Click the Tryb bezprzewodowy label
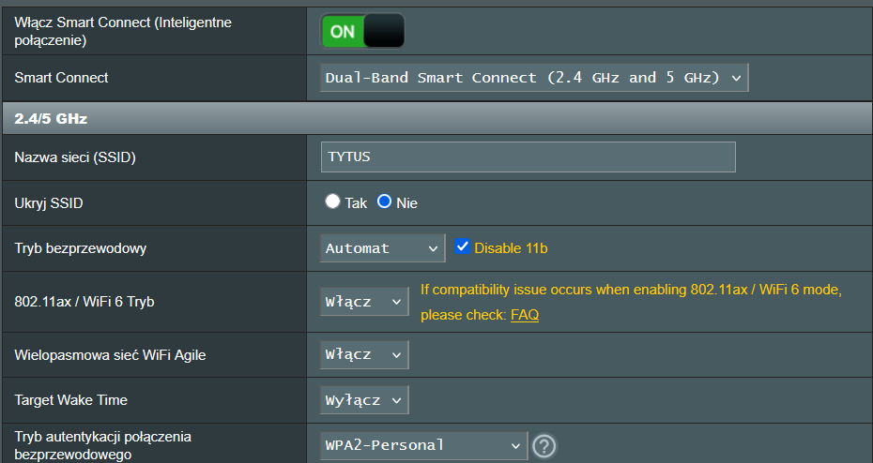Image resolution: width=873 pixels, height=463 pixels. click(x=81, y=248)
